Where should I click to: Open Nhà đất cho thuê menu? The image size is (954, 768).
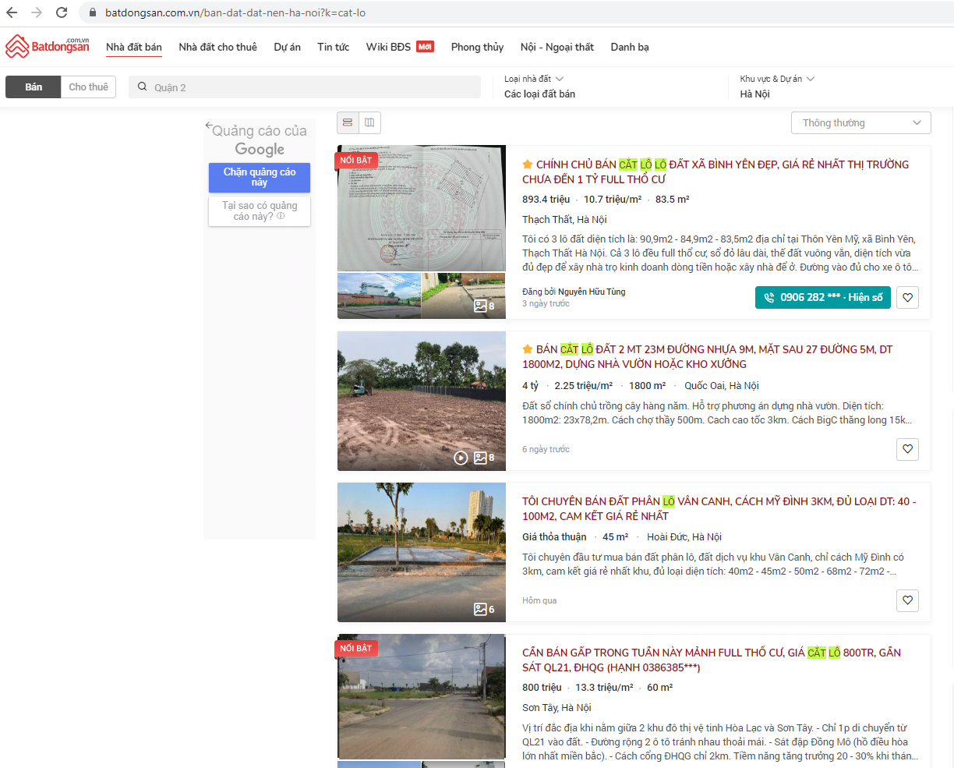217,47
